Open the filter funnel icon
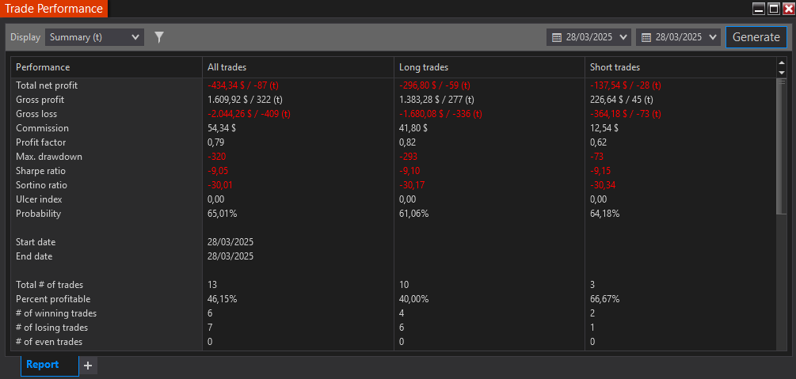Image resolution: width=796 pixels, height=379 pixels. tap(159, 37)
